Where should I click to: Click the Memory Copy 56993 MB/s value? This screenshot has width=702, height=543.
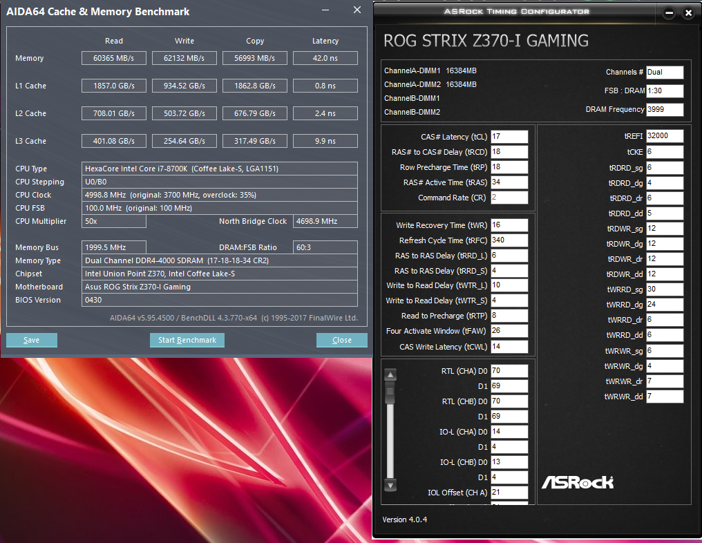(255, 58)
